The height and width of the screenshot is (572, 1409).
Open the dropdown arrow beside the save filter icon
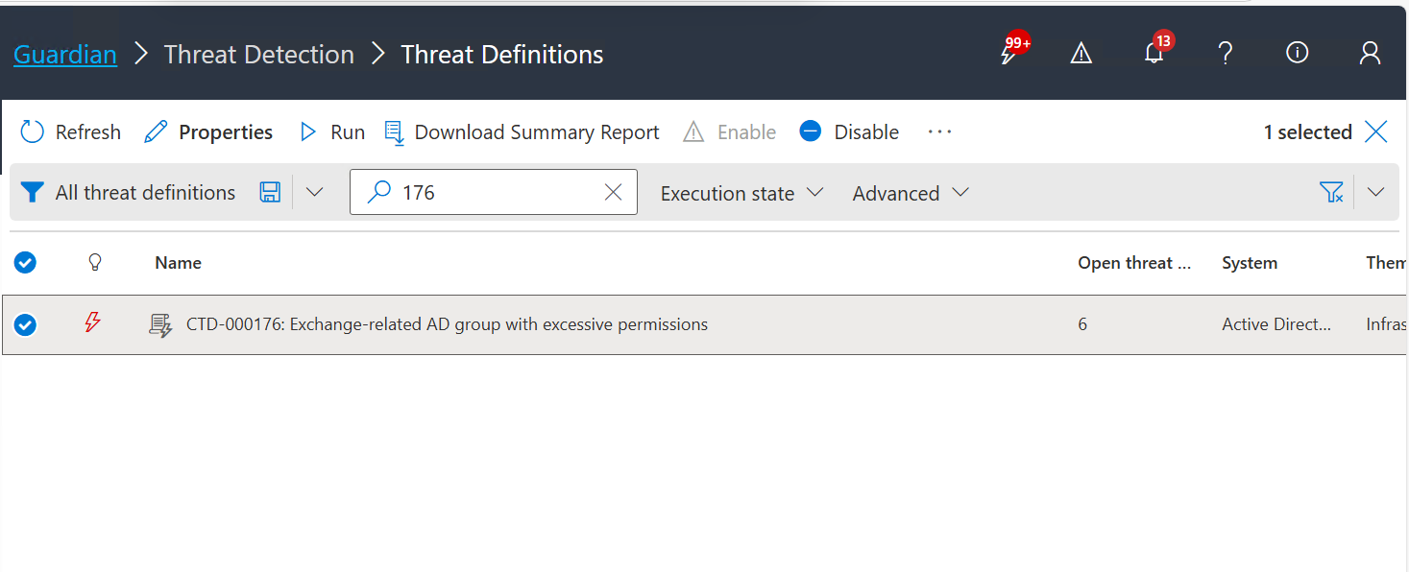pos(314,193)
